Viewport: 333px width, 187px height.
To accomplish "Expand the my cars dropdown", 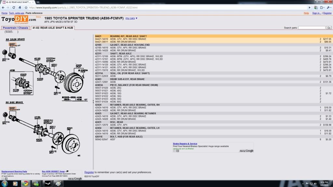I will pos(131,18).
